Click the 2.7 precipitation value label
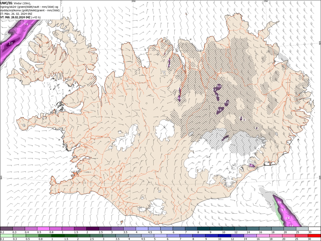The width and height of the screenshot is (321, 241). coord(11,44)
